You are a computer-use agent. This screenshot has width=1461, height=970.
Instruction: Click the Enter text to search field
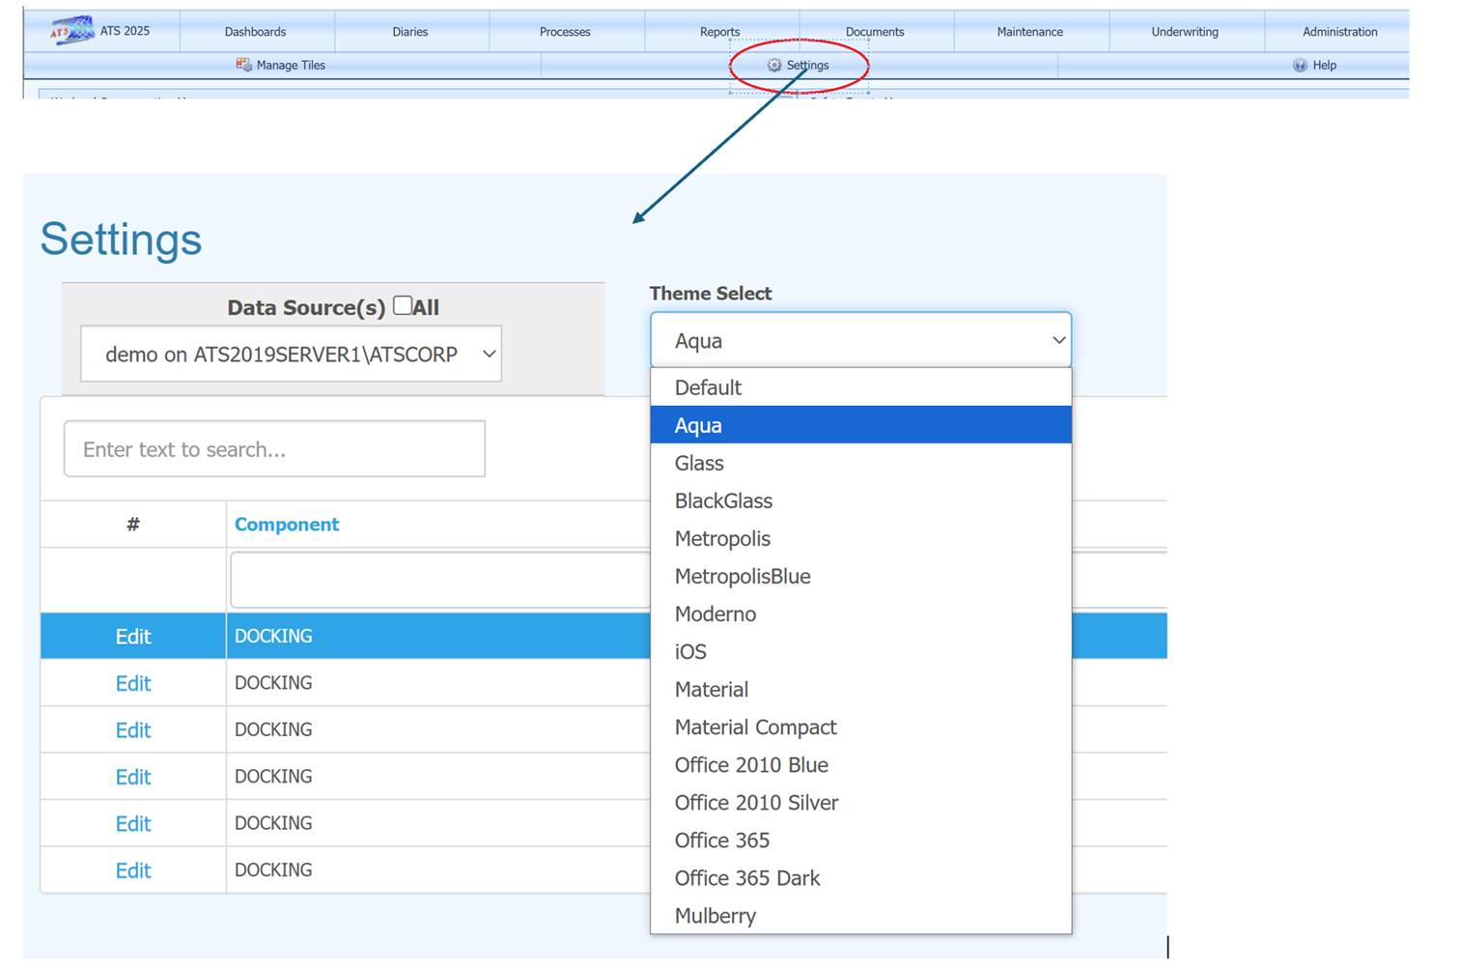(274, 448)
